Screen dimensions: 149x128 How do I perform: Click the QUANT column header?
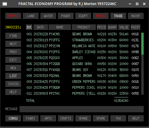point(112,27)
